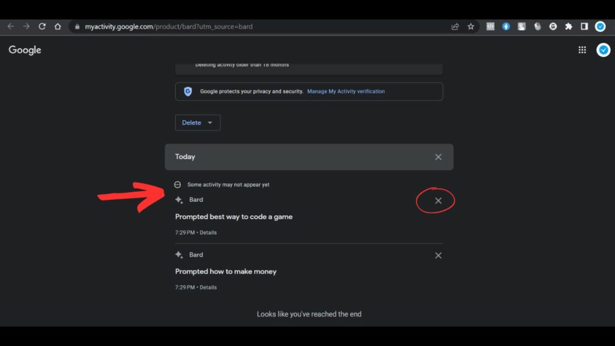Screen dimensions: 615x346
Task: Click 'Looks like you've reached the end' text
Action: [x=309, y=314]
